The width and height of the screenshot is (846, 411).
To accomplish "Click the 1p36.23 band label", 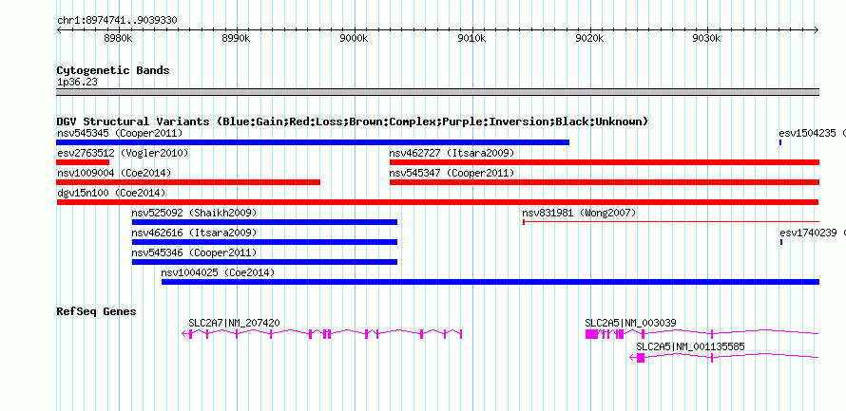I will pos(77,83).
